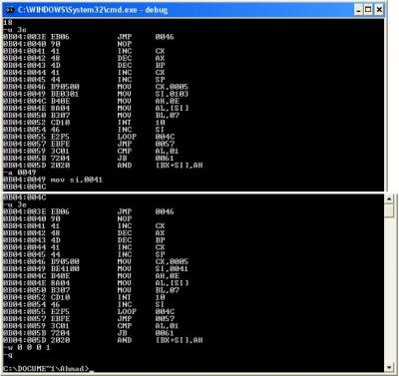Image resolution: width=399 pixels, height=376 pixels.
Task: Click the '-w 0 0 0 1' command
Action: 27,347
